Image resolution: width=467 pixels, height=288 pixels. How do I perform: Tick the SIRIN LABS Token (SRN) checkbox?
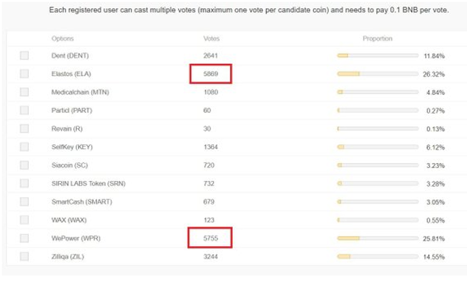click(x=24, y=183)
